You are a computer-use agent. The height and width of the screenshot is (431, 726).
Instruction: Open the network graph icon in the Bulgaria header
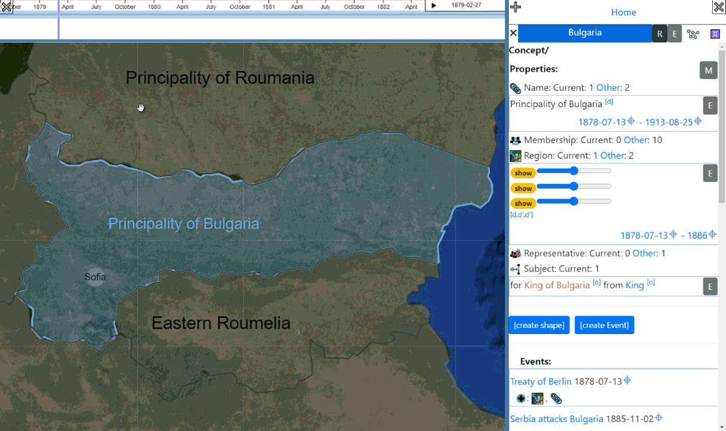tap(693, 34)
